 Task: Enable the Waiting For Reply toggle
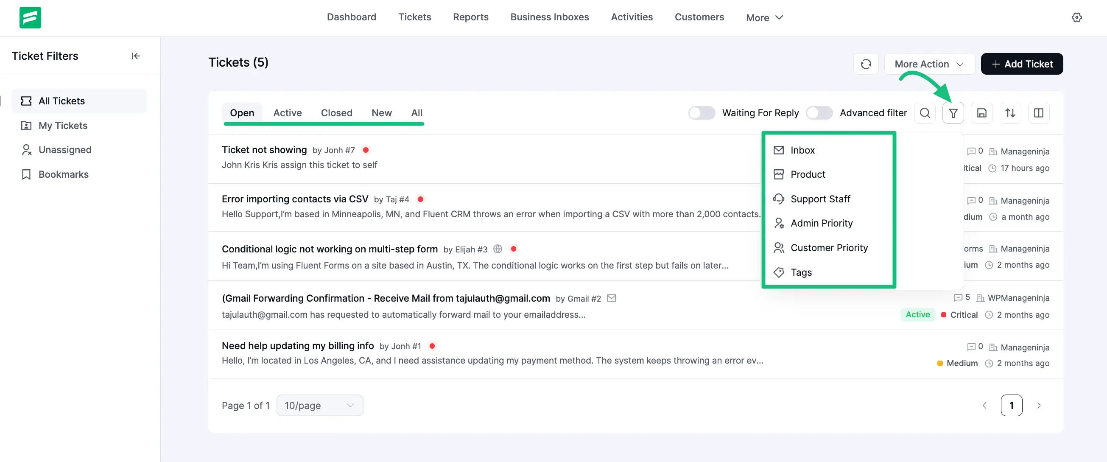click(701, 112)
